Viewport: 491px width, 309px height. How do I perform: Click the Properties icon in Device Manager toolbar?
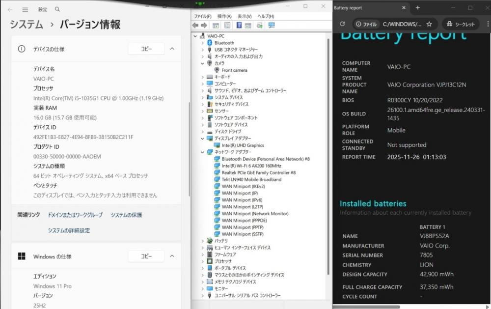point(227,26)
